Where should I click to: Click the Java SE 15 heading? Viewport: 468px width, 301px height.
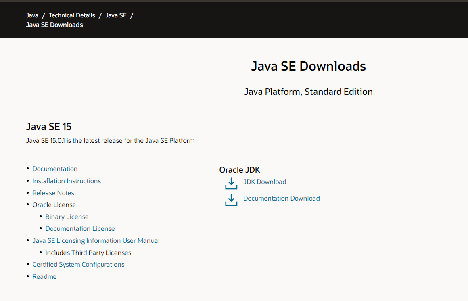click(49, 127)
